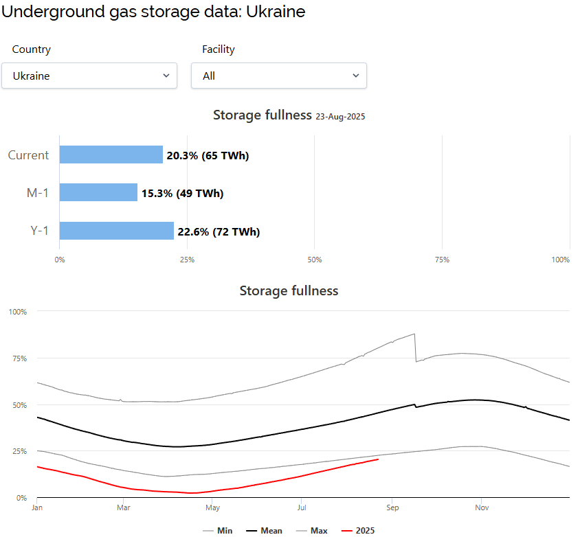Open the Country dropdown showing Ukraine
This screenshot has width=580, height=537.
[89, 76]
